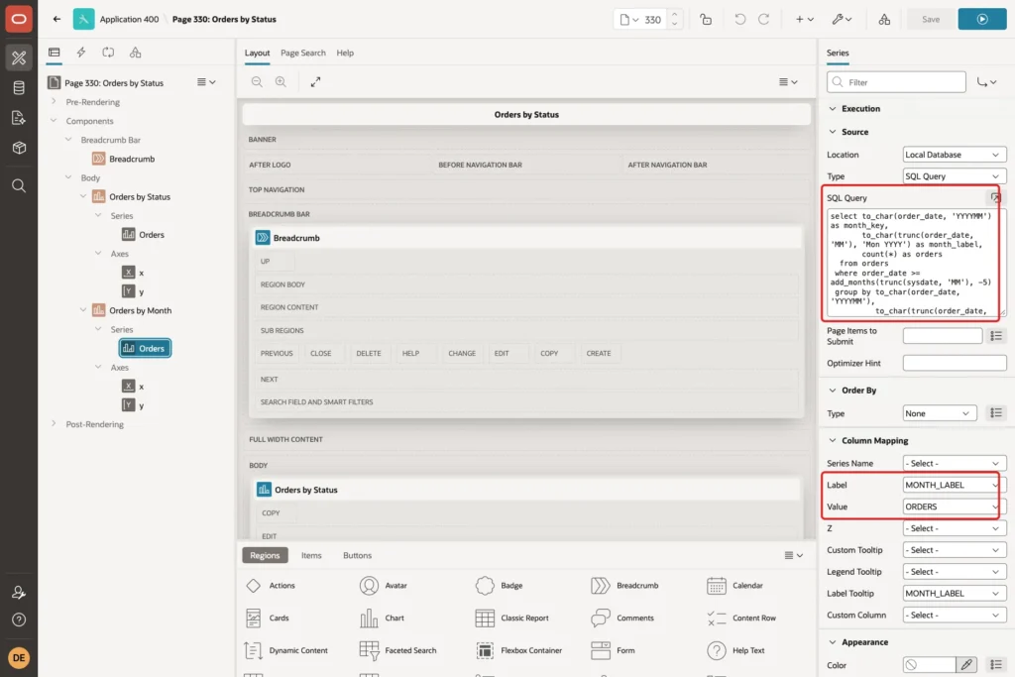
Task: Open Administration user icon in sidebar
Action: point(19,592)
